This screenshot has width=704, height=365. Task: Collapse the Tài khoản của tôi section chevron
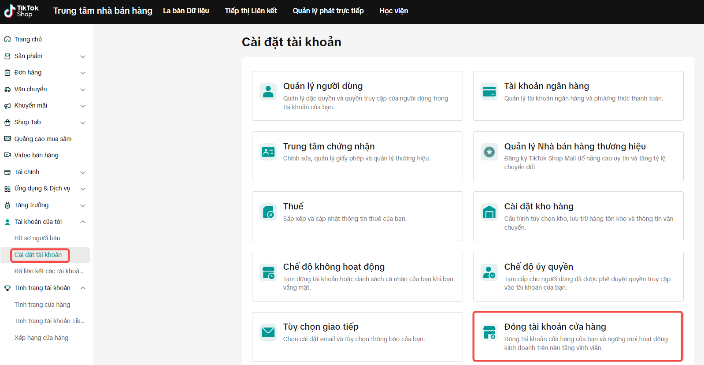(x=83, y=222)
